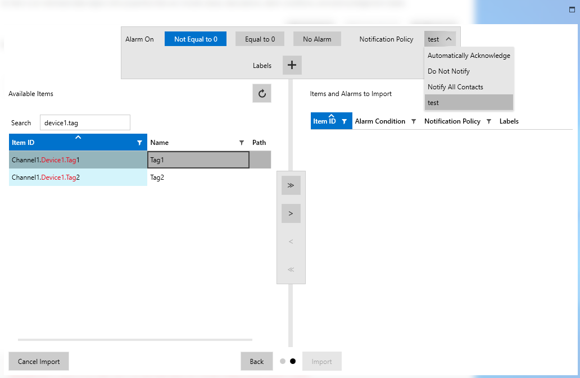
Task: Maximize the window
Action: click(572, 10)
